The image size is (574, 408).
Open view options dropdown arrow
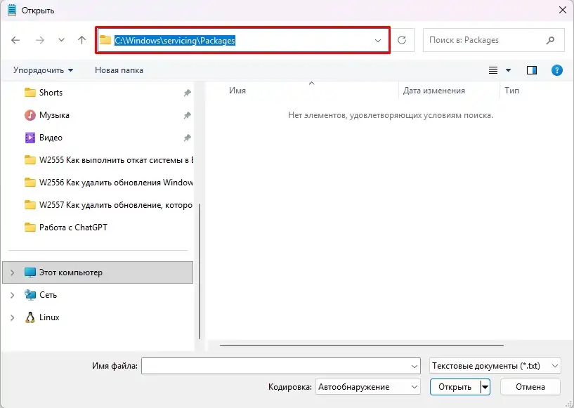pos(508,70)
